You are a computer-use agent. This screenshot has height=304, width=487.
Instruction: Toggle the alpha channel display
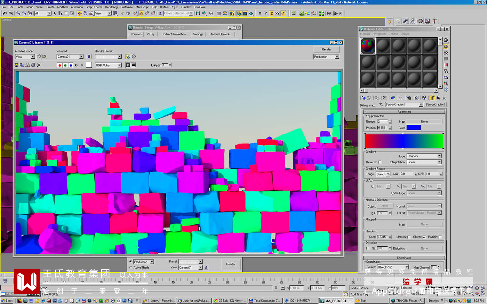click(x=76, y=65)
